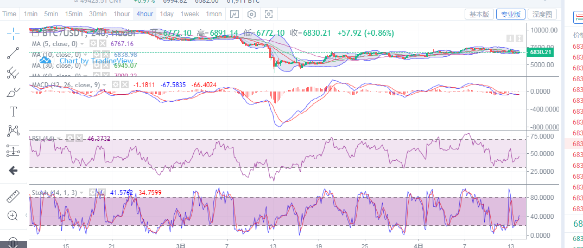
Task: Remove the MACD indicator
Action: pyautogui.click(x=124, y=85)
